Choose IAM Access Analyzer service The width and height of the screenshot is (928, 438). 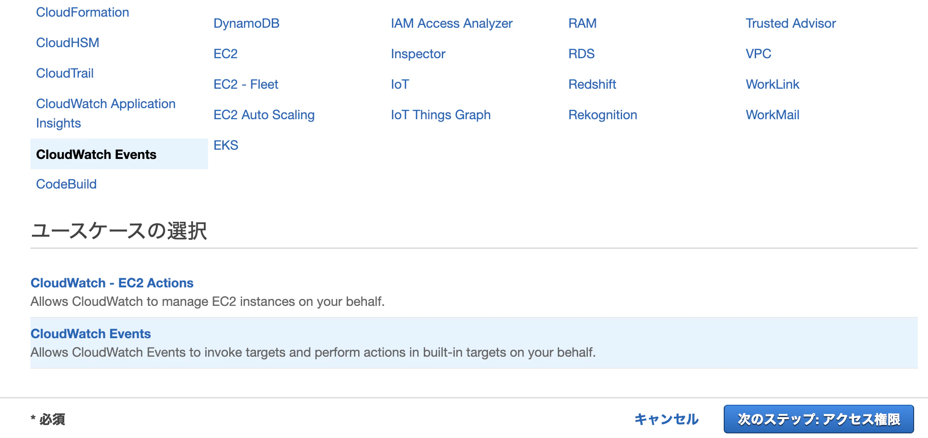(452, 23)
